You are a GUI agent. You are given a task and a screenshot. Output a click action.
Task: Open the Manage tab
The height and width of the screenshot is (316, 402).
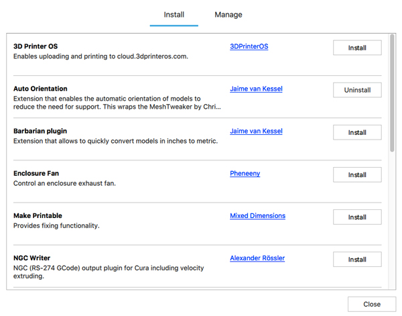(228, 15)
